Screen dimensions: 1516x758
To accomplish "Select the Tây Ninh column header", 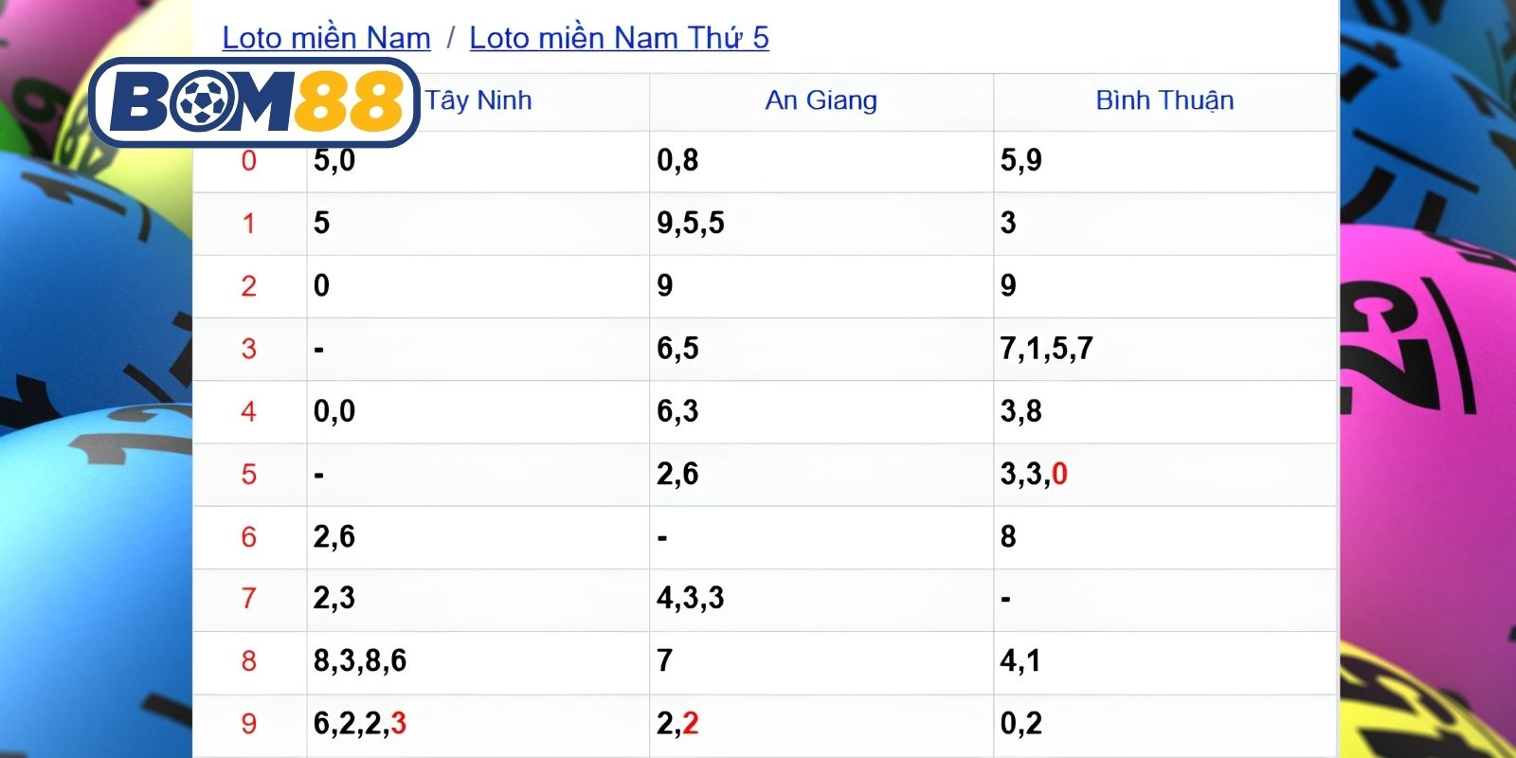I will pyautogui.click(x=478, y=100).
